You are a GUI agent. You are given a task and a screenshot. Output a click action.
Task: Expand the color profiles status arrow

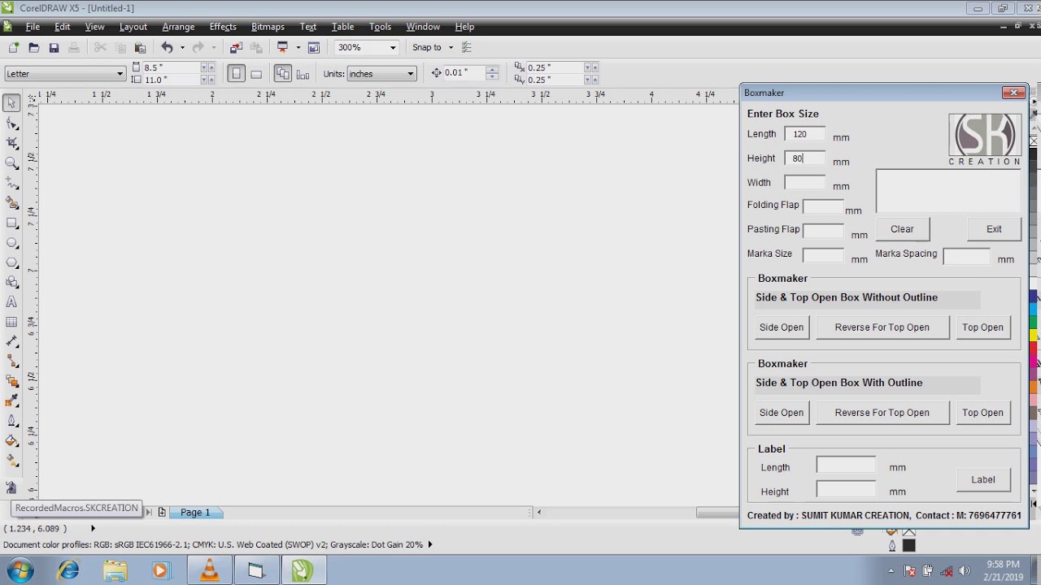pyautogui.click(x=430, y=544)
